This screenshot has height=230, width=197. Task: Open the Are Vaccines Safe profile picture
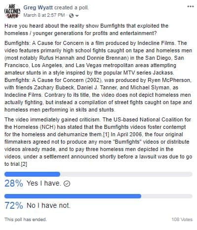pyautogui.click(x=12, y=11)
